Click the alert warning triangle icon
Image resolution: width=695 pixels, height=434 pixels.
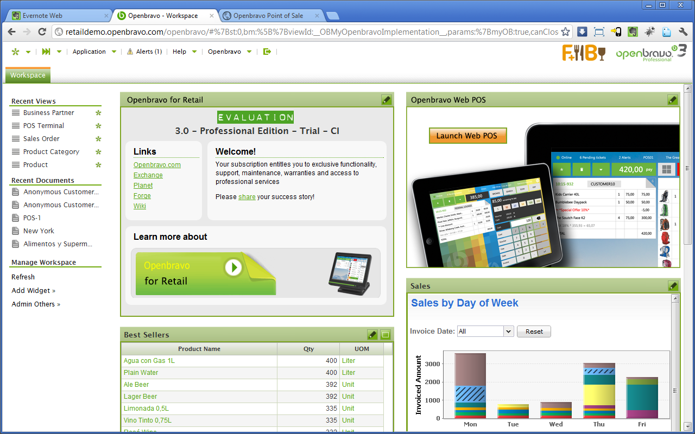pos(130,52)
